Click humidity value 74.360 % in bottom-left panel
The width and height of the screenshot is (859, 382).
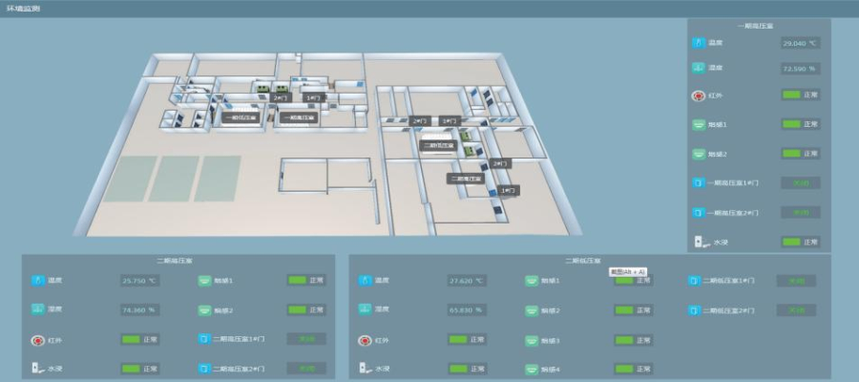pos(139,310)
